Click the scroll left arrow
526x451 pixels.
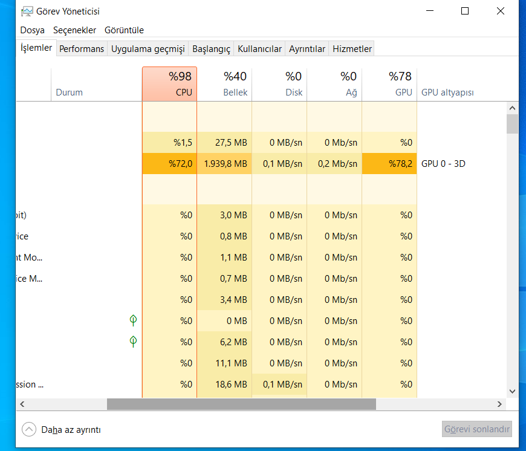(22, 404)
